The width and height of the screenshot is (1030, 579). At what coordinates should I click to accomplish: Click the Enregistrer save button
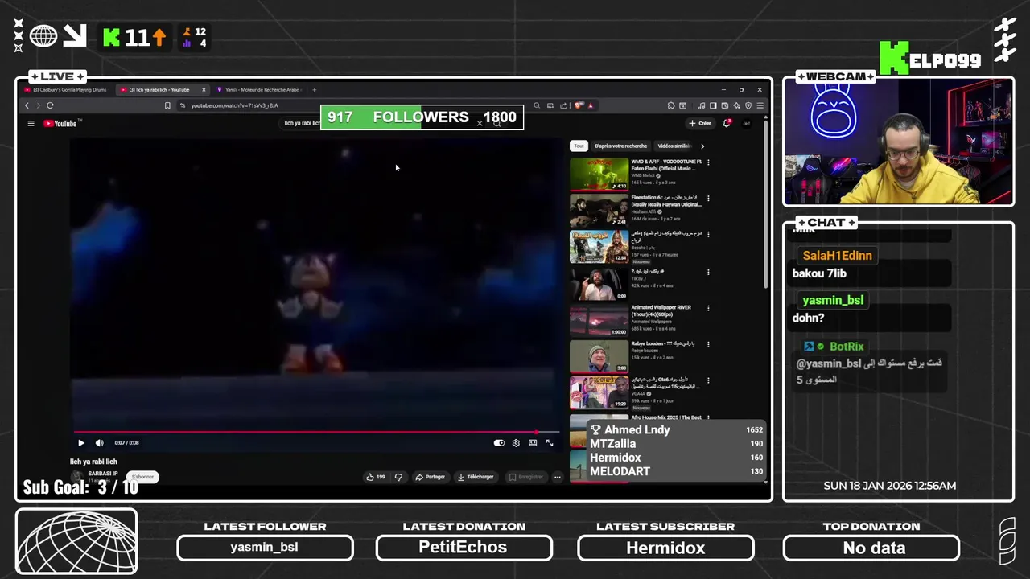tap(525, 477)
